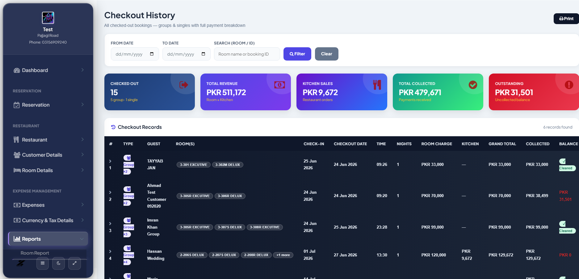Open the From Date calendar picker icon
579x279 pixels.
[x=152, y=54]
